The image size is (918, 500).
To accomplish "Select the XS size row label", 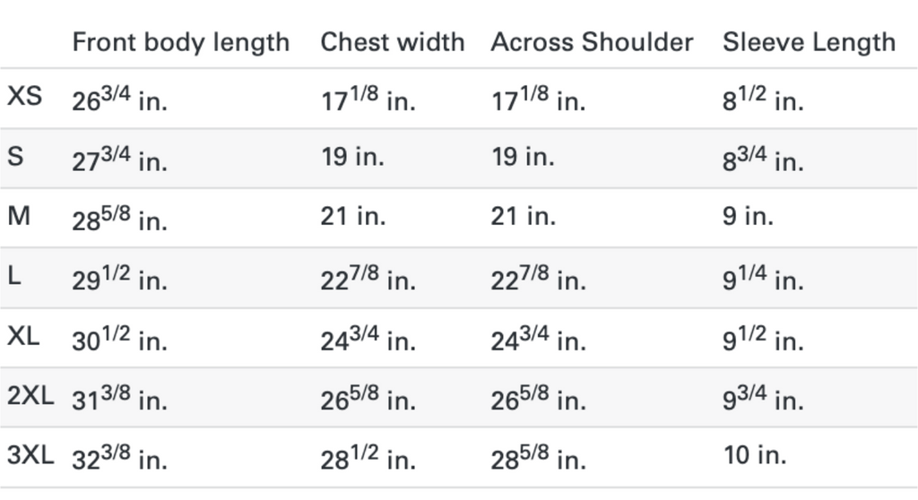I will click(24, 97).
